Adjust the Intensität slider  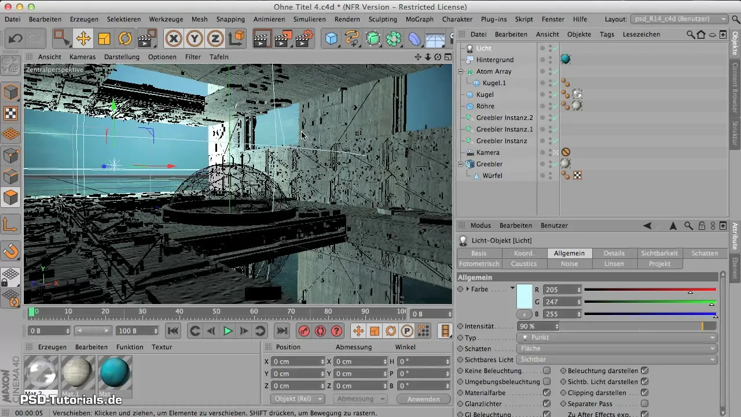coord(639,327)
